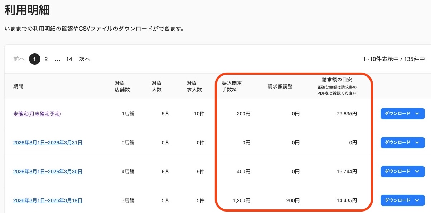Click the 3店舗 cell
The height and width of the screenshot is (213, 431).
coord(128,200)
